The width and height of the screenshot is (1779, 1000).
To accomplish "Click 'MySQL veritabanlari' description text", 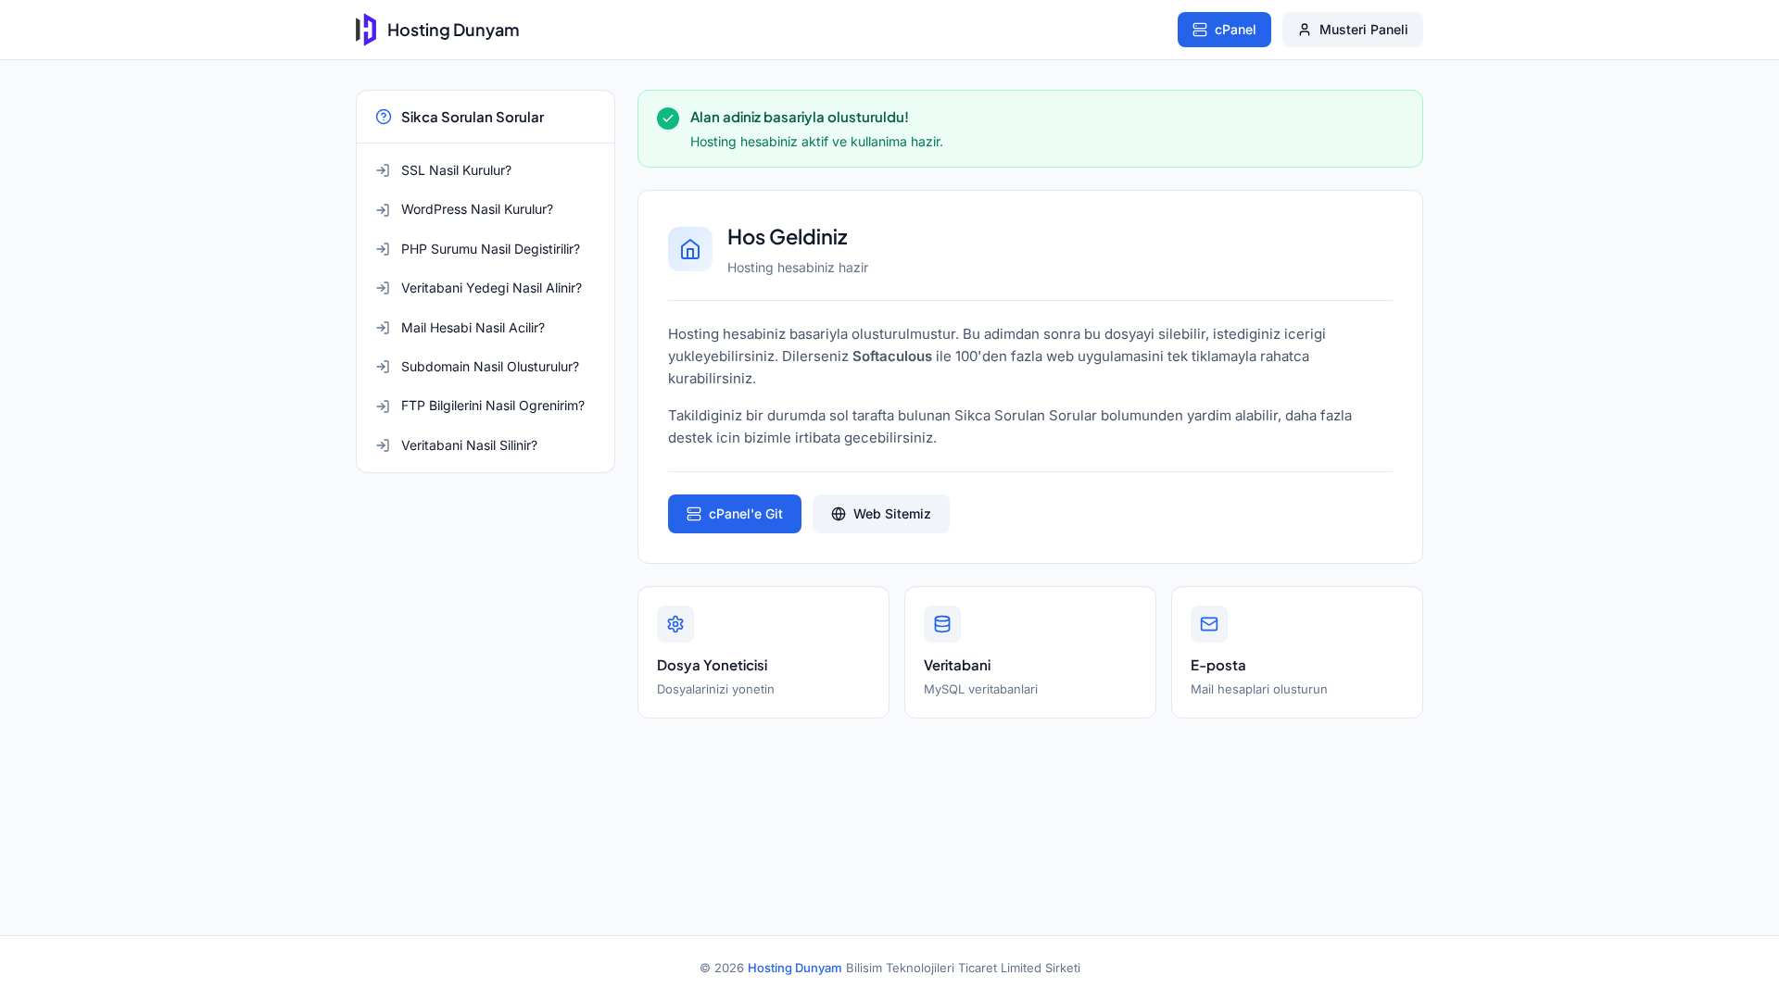I will coord(980,690).
